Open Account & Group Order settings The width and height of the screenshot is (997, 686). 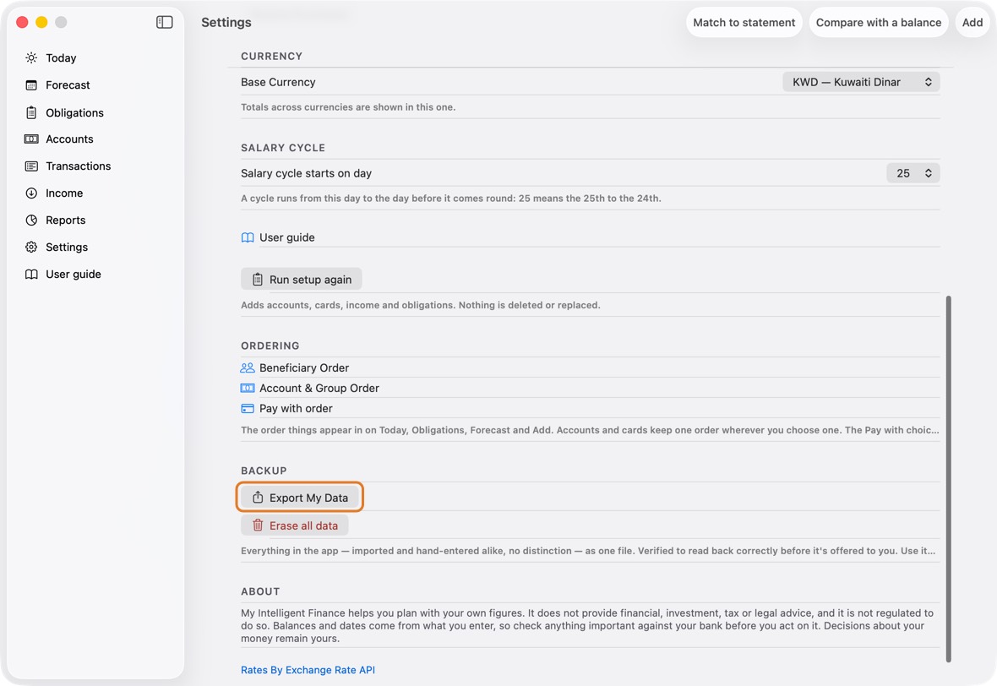click(319, 388)
